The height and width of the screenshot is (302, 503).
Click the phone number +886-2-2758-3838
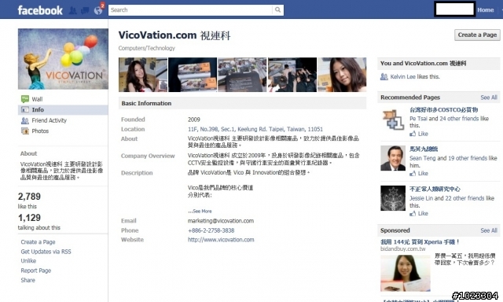coord(211,230)
